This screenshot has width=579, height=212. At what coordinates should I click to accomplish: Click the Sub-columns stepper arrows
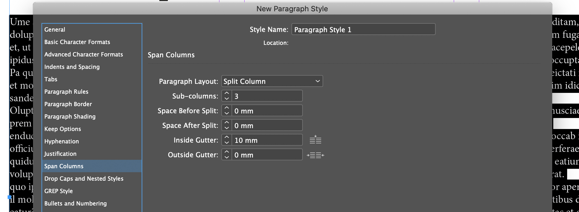coord(226,96)
